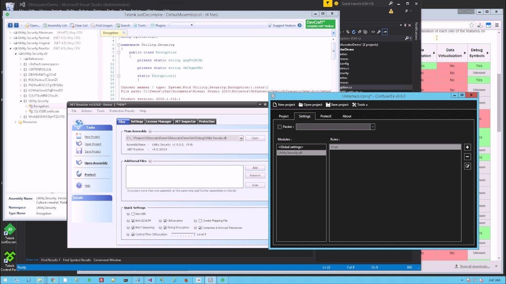The image size is (506, 284).
Task: Switch to the .NET Inspector tab
Action: click(185, 121)
